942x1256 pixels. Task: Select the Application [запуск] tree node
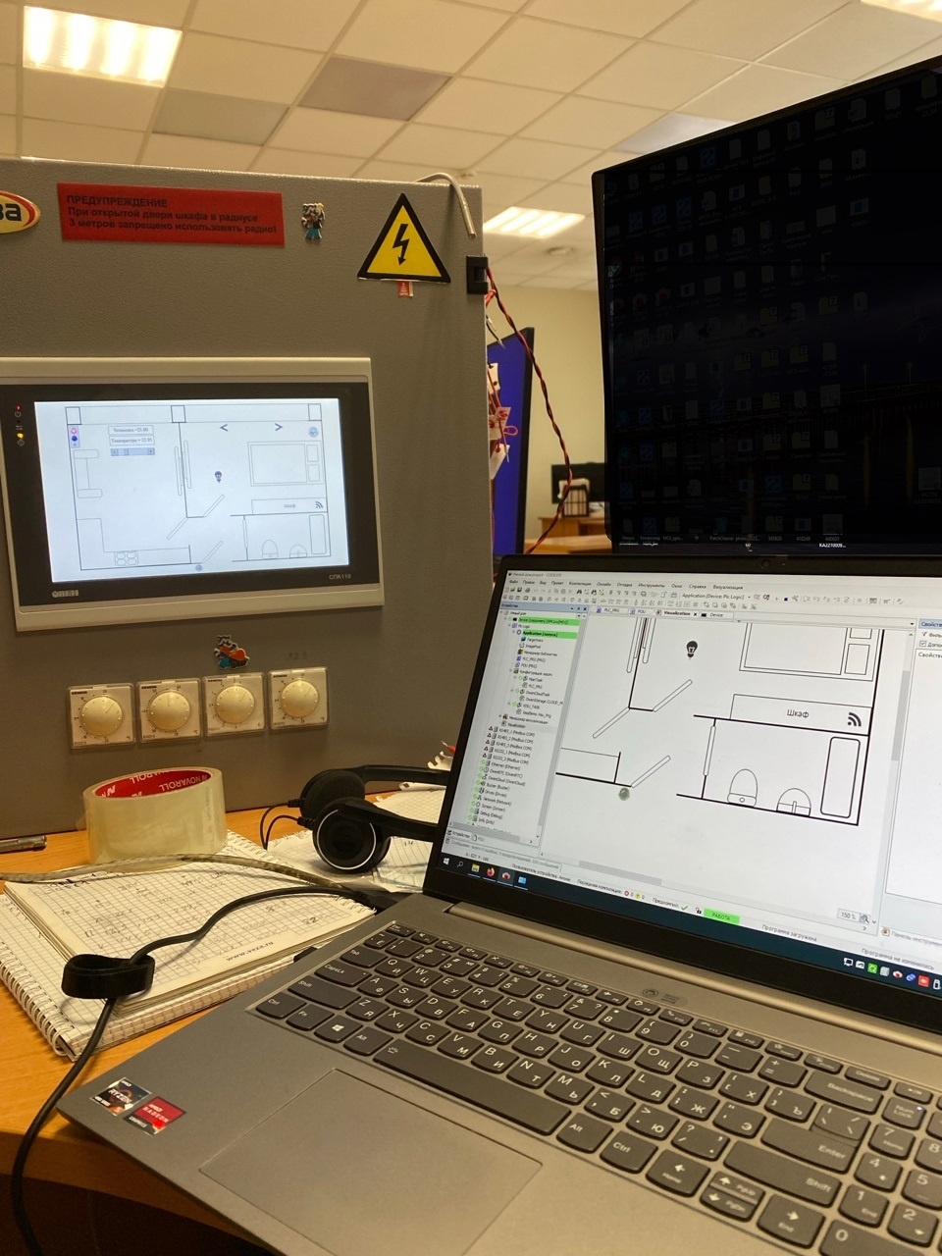tap(549, 634)
